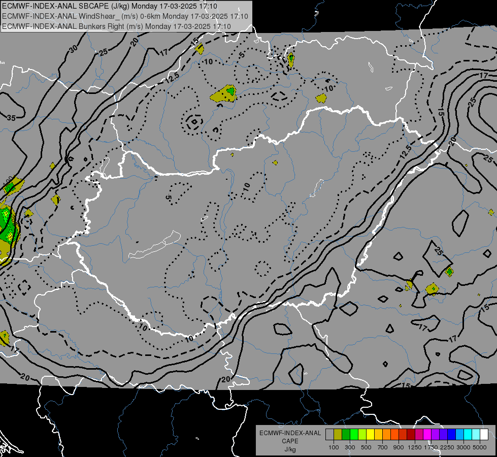Click the J/kg unit label in legend
This screenshot has width=497, height=457.
tap(290, 449)
